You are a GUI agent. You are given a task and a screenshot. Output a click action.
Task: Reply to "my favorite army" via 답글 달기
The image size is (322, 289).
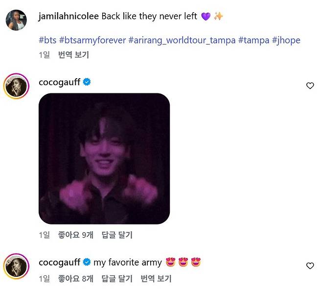click(117, 279)
